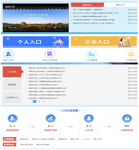Screen dimensions: 139x150
Task: Click phone number 0635-8513383
Action: point(27,145)
